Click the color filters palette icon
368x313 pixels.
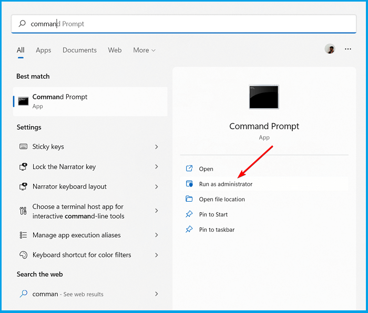pos(23,255)
